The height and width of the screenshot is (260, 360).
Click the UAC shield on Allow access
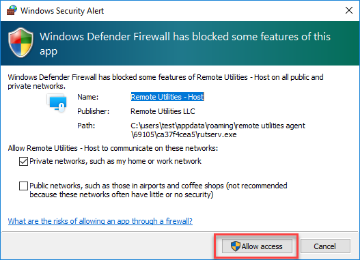click(x=235, y=246)
